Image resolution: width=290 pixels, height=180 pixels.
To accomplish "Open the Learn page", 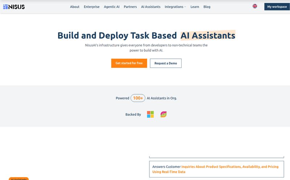I will click(x=195, y=7).
